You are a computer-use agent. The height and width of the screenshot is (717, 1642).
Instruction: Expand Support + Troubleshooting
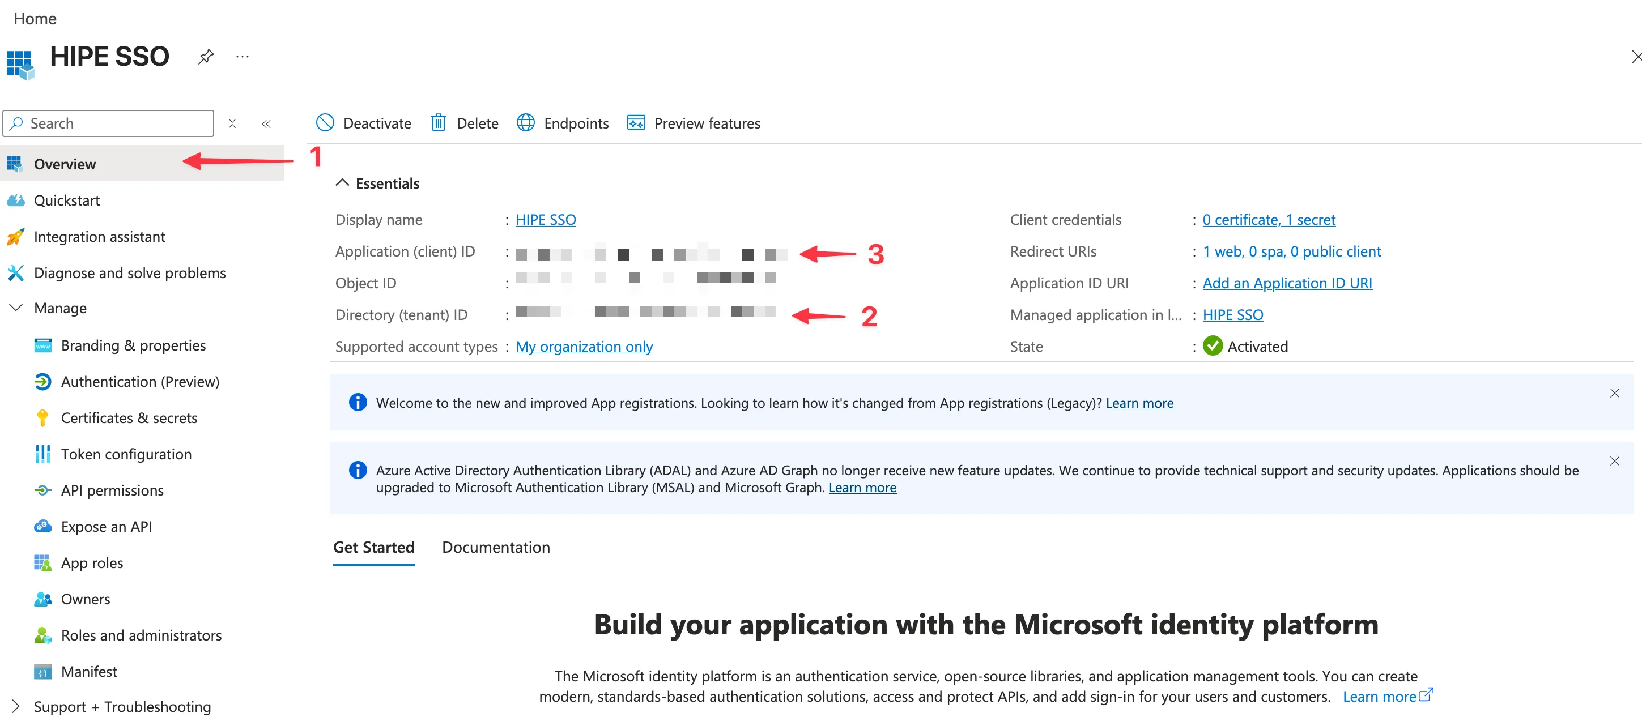[x=122, y=706]
